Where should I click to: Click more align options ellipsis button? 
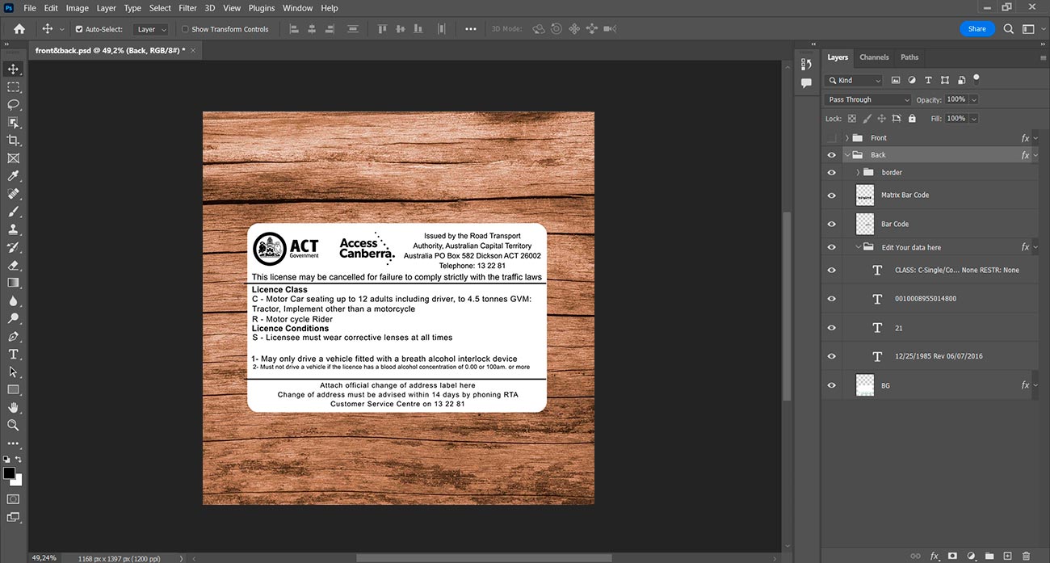(471, 29)
